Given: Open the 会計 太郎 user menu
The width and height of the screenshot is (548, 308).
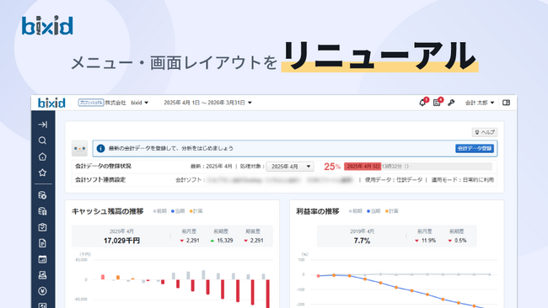Looking at the screenshot, I should click(480, 103).
